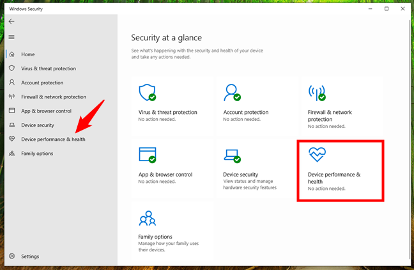This screenshot has width=414, height=270.
Task: Open the Family options tile title
Action: pos(155,237)
